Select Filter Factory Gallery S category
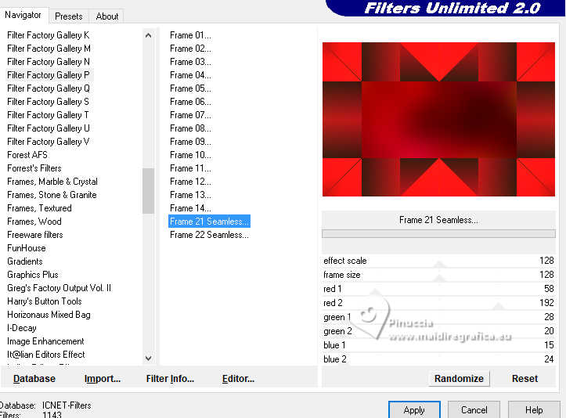 tap(48, 102)
